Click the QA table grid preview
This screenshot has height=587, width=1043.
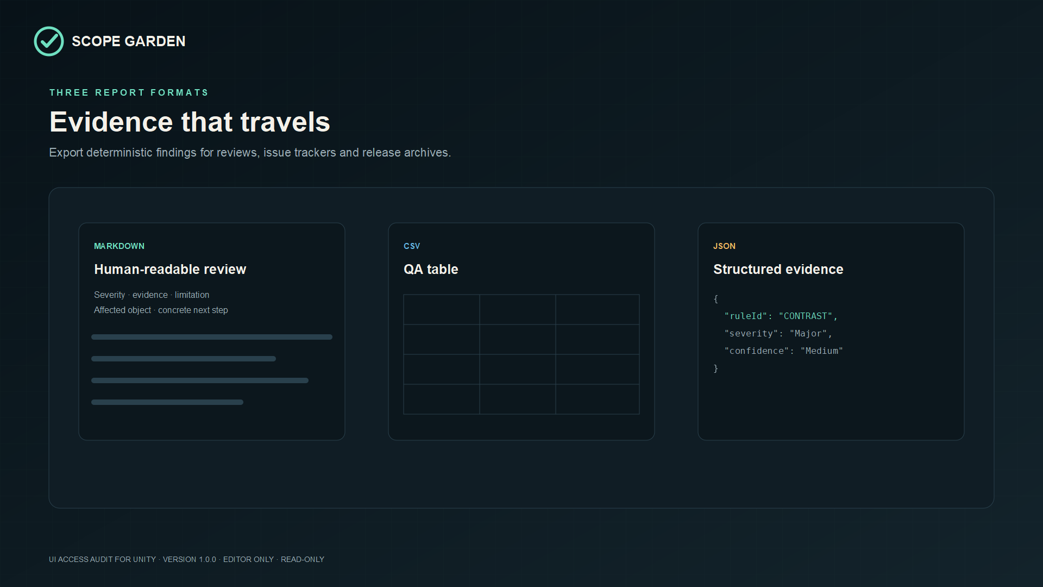coord(521,354)
